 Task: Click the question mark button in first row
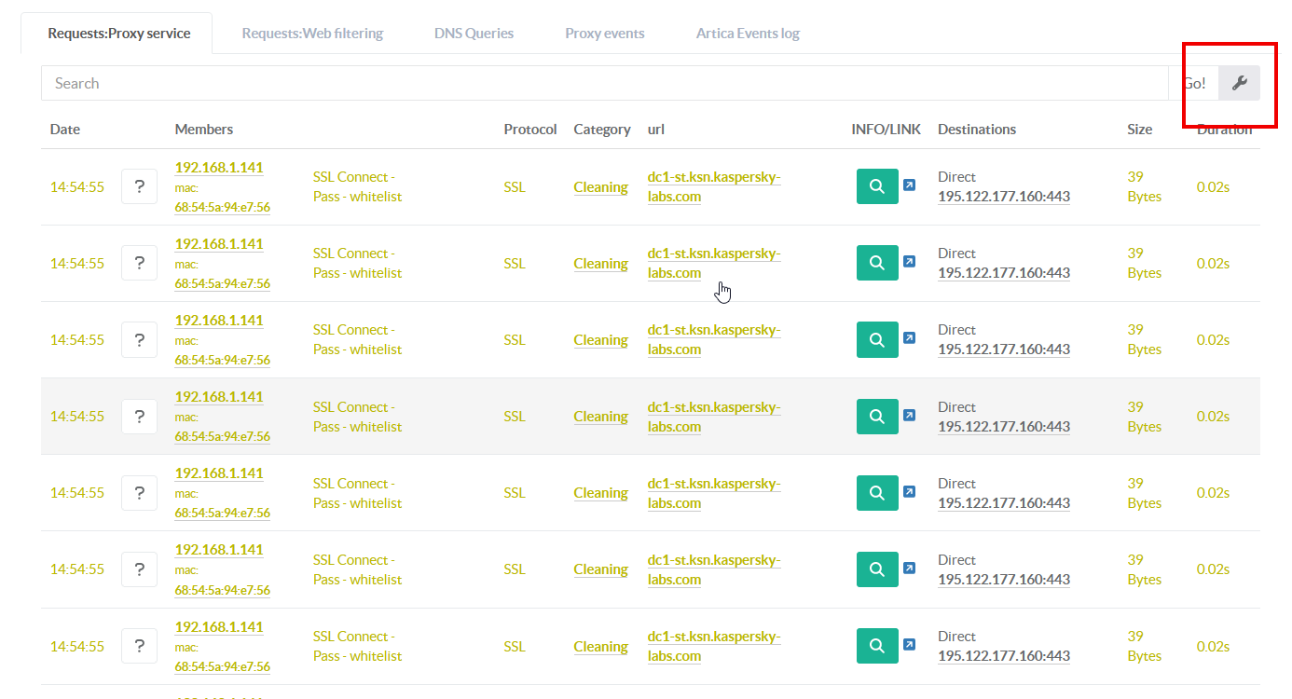(x=139, y=186)
